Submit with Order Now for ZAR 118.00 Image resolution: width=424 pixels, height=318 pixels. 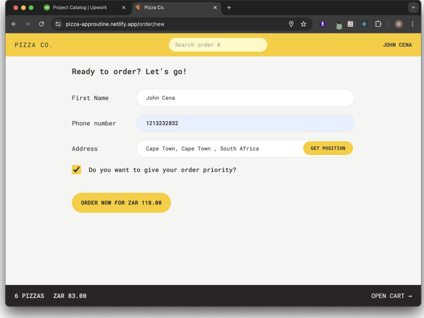(x=121, y=203)
